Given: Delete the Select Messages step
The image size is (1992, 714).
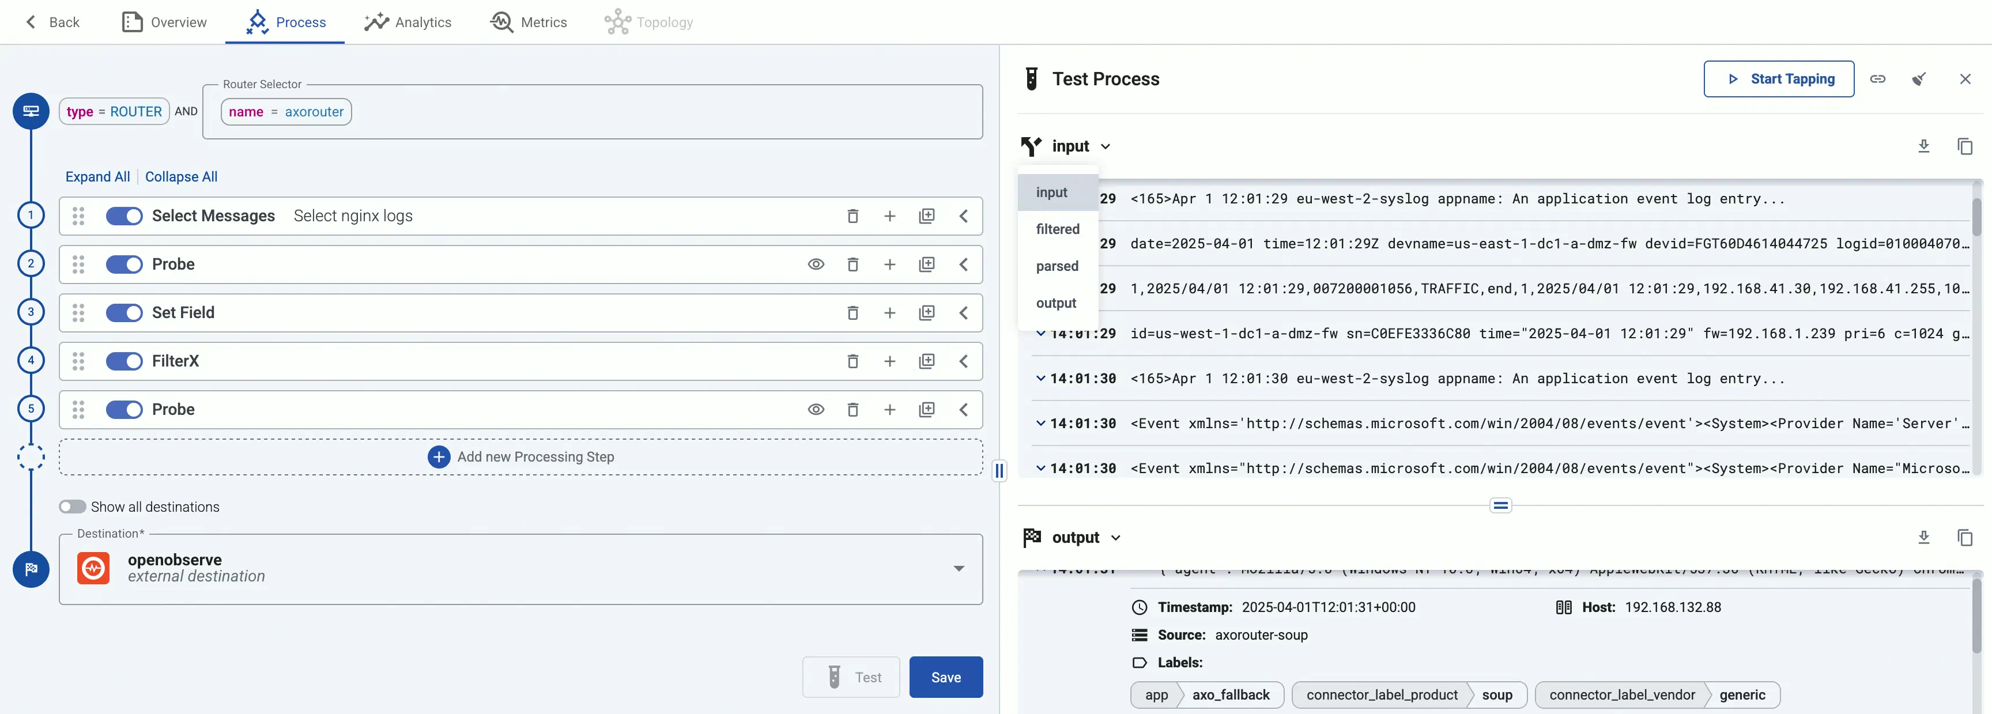Looking at the screenshot, I should (852, 216).
